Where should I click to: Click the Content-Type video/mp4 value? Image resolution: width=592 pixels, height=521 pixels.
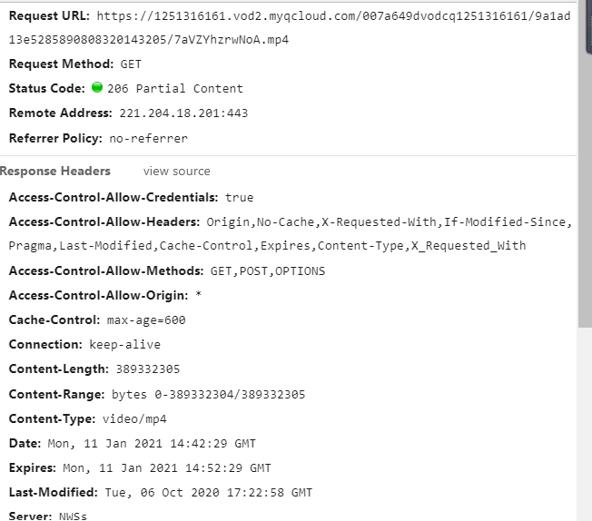click(134, 418)
